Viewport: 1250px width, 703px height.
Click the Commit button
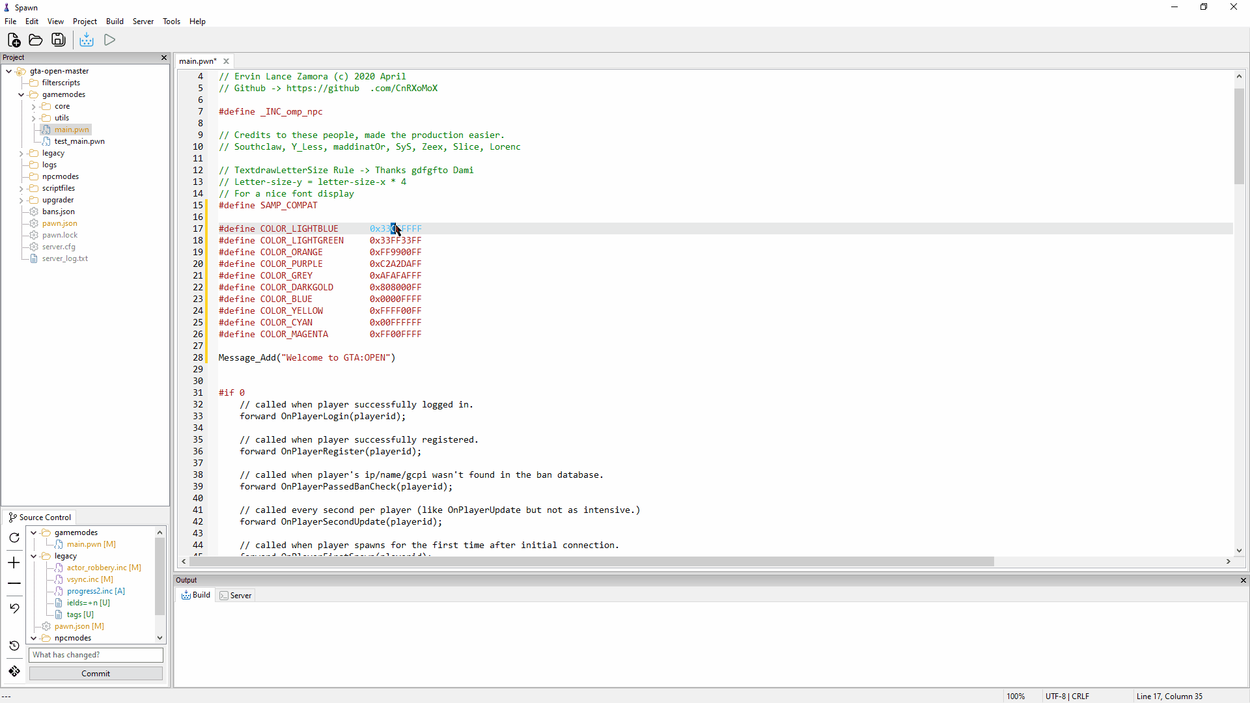(96, 674)
